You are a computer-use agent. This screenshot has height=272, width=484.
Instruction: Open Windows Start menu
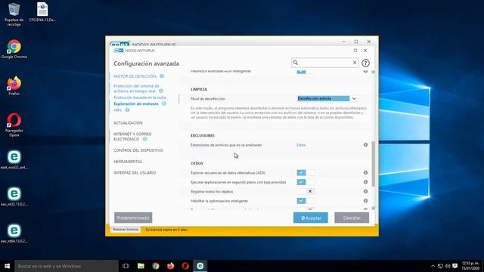pyautogui.click(x=7, y=266)
